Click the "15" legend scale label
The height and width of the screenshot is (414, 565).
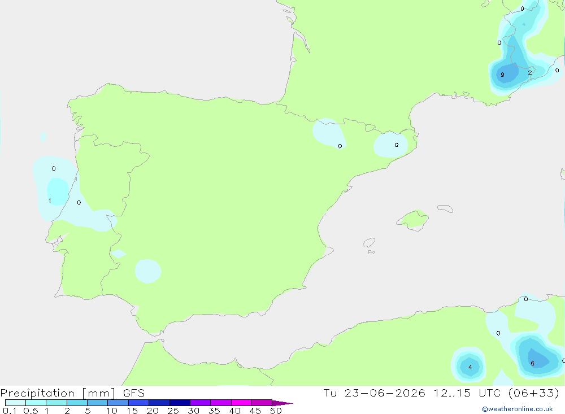(132, 411)
